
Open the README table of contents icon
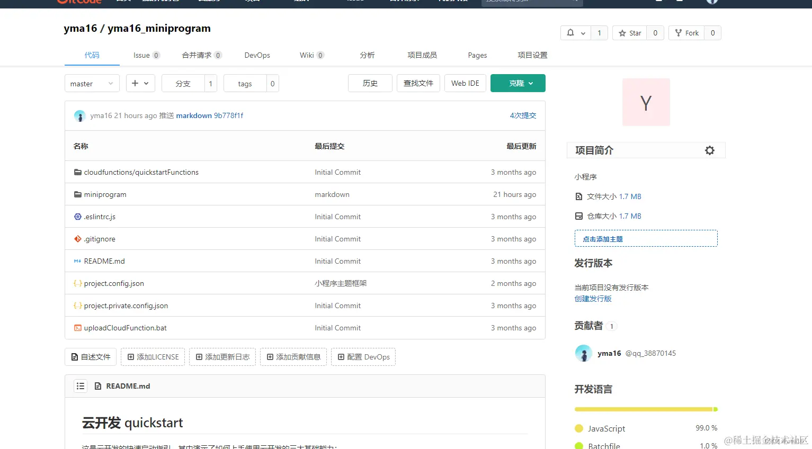coord(80,386)
